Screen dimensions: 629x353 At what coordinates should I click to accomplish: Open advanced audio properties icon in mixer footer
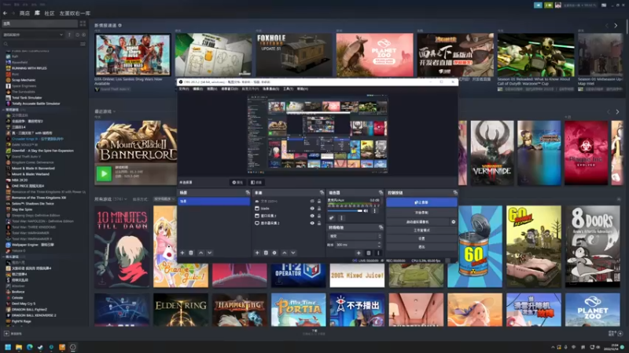[x=331, y=218]
